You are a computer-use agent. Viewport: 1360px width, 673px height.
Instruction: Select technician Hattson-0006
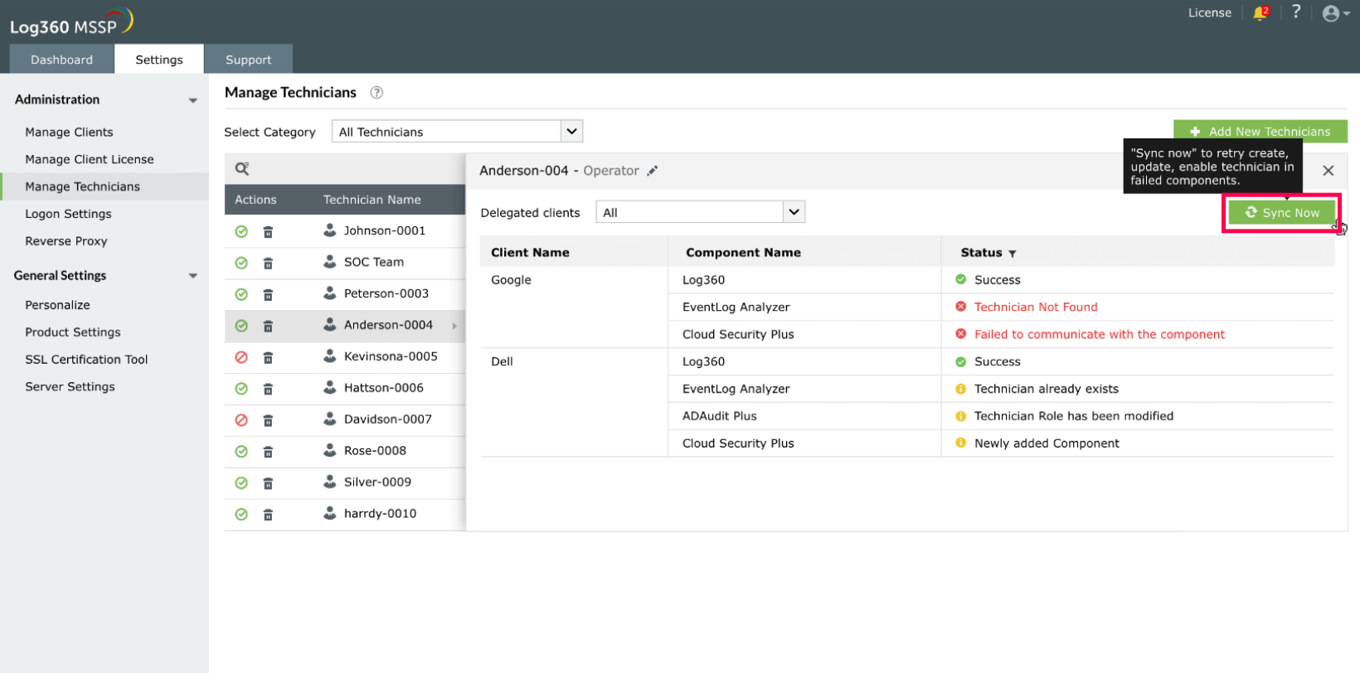point(384,389)
